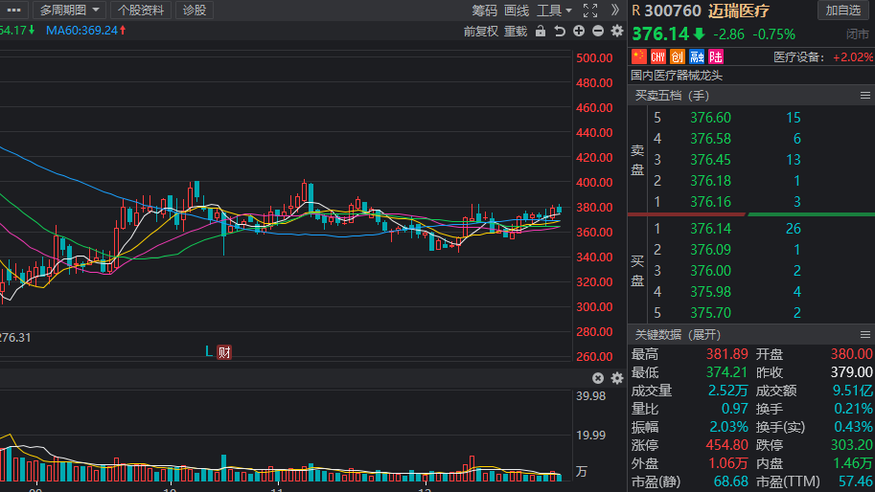This screenshot has height=492, width=875.
Task: Click the 开盘 value 380.00
Action: pos(851,354)
